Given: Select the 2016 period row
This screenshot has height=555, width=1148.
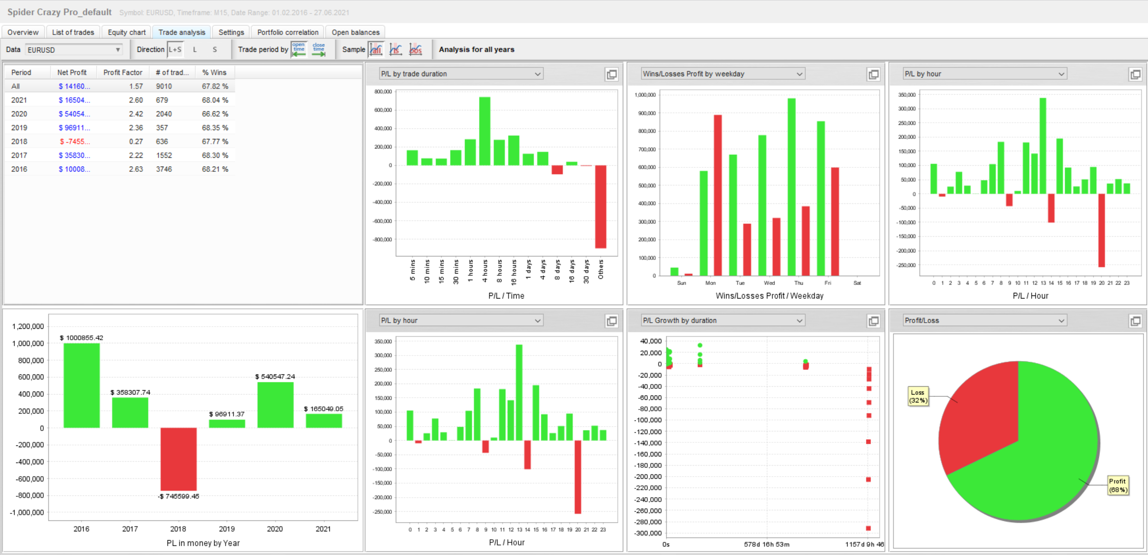Looking at the screenshot, I should [x=119, y=169].
